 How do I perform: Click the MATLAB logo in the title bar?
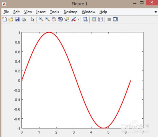click(4, 4)
